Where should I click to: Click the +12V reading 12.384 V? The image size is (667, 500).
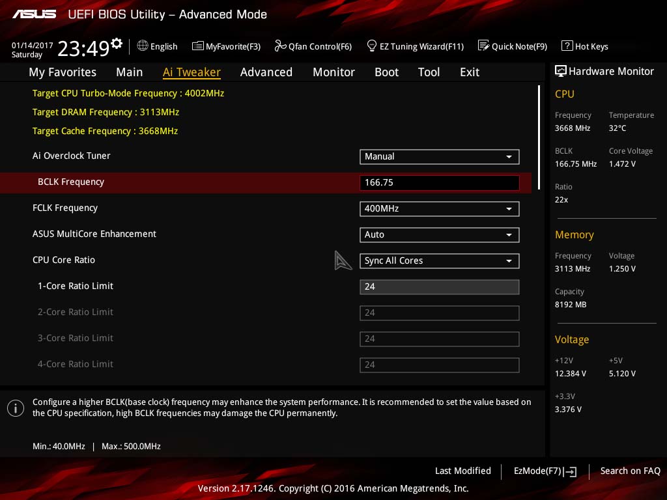[x=570, y=373]
